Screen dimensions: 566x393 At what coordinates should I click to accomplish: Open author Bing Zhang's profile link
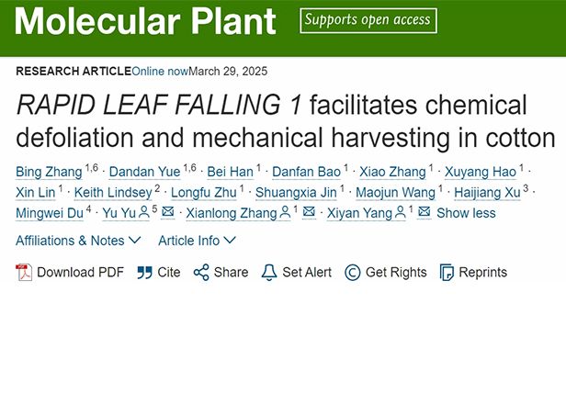click(x=48, y=171)
